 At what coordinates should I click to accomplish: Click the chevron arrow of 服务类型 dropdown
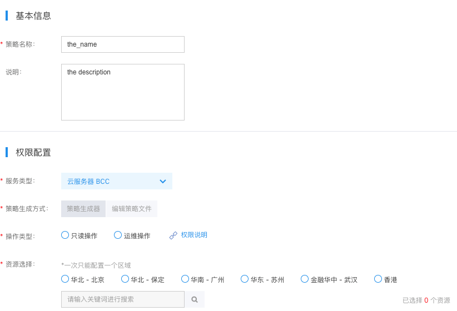click(x=163, y=182)
